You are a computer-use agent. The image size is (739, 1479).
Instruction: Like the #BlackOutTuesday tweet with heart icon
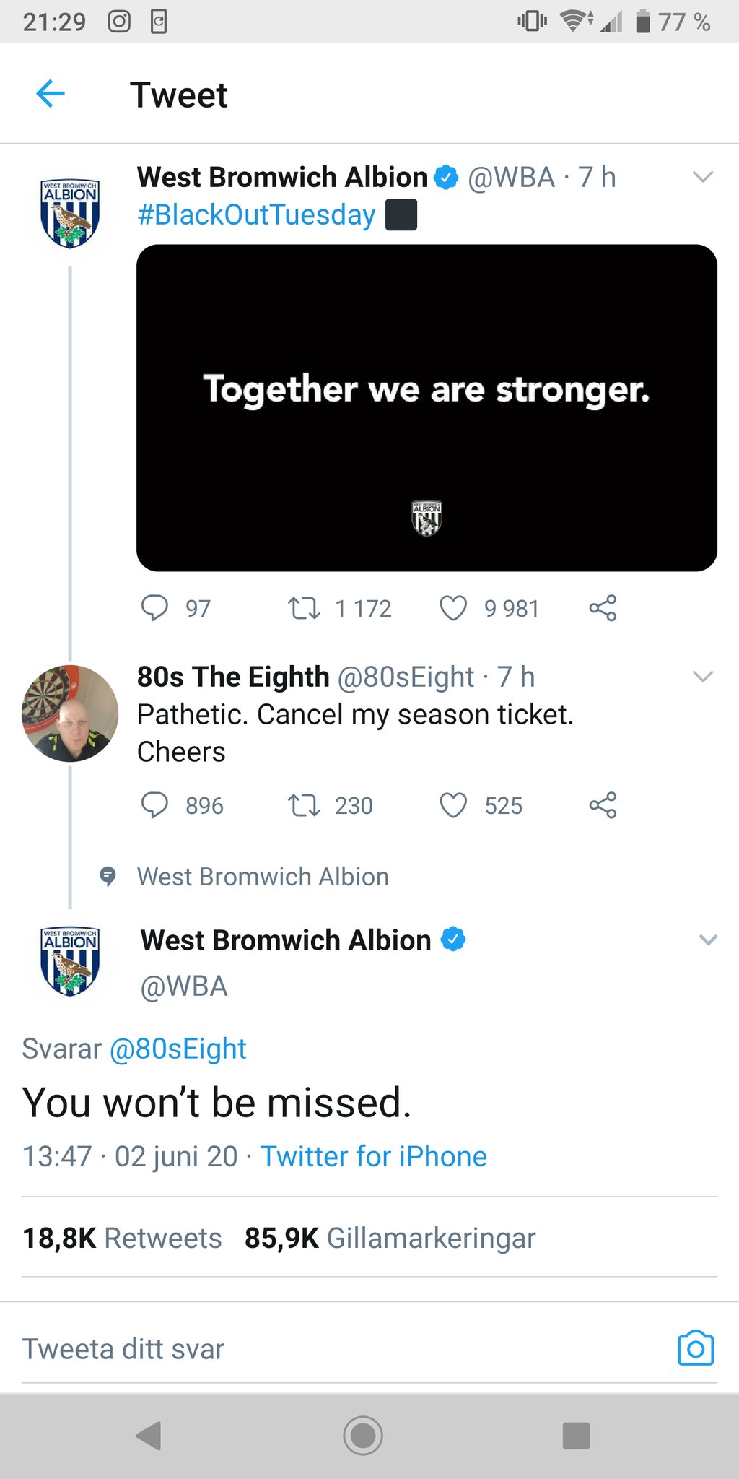453,608
